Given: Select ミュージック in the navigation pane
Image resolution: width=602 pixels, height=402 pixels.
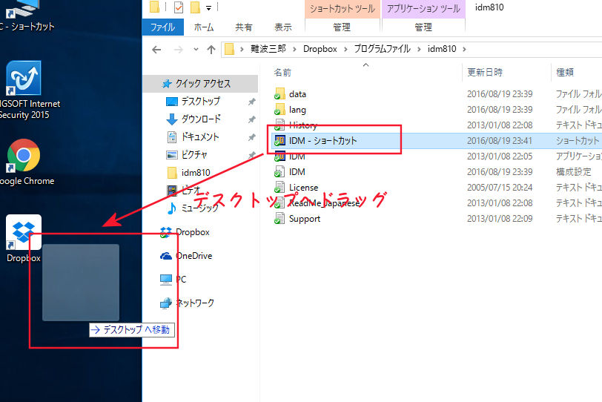Looking at the screenshot, I should pyautogui.click(x=200, y=208).
